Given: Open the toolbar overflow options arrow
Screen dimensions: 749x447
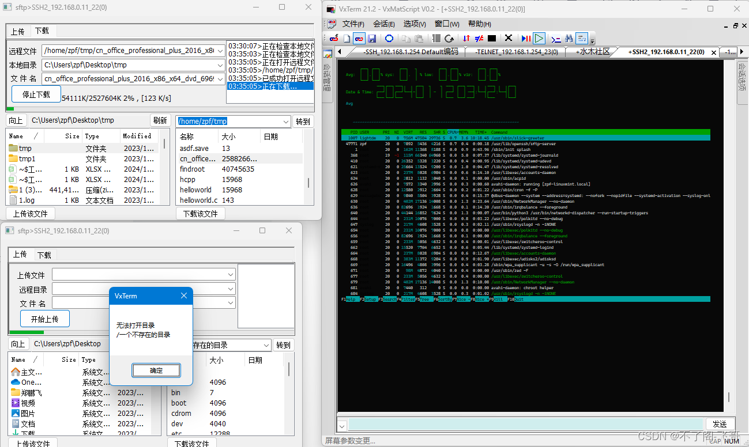Looking at the screenshot, I should [x=591, y=40].
